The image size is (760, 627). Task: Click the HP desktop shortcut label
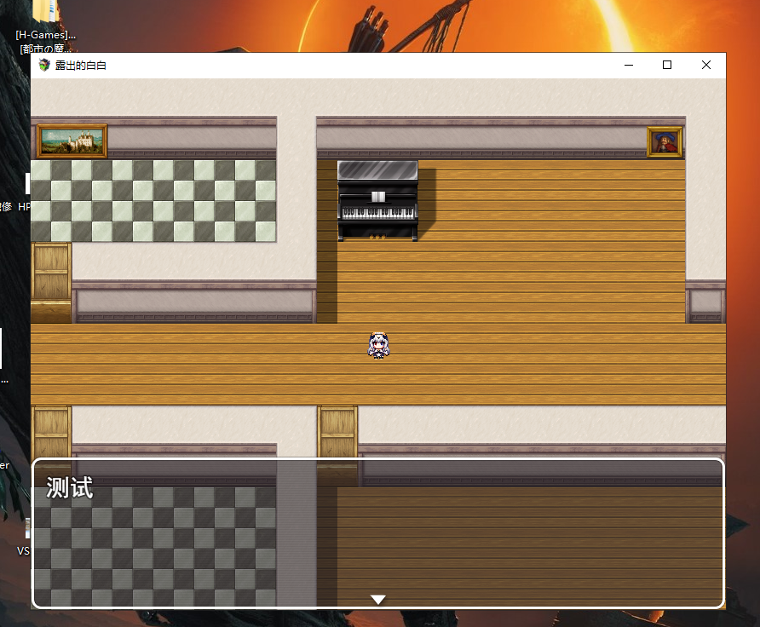point(24,207)
